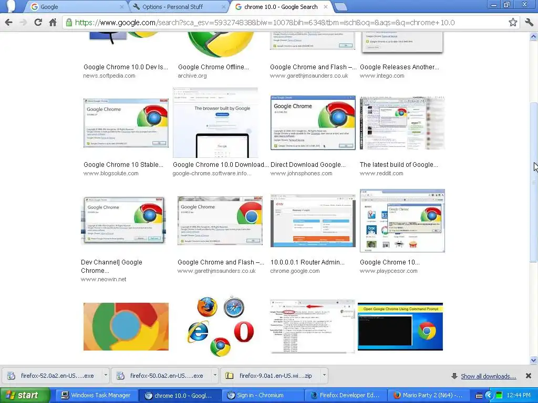The image size is (538, 403).
Task: Open Direct Download Google image thumbnail
Action: [313, 123]
